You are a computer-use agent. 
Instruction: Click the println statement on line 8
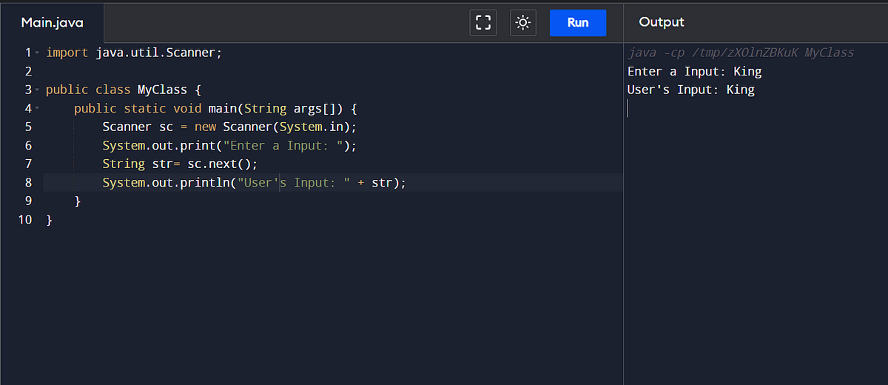pyautogui.click(x=255, y=182)
